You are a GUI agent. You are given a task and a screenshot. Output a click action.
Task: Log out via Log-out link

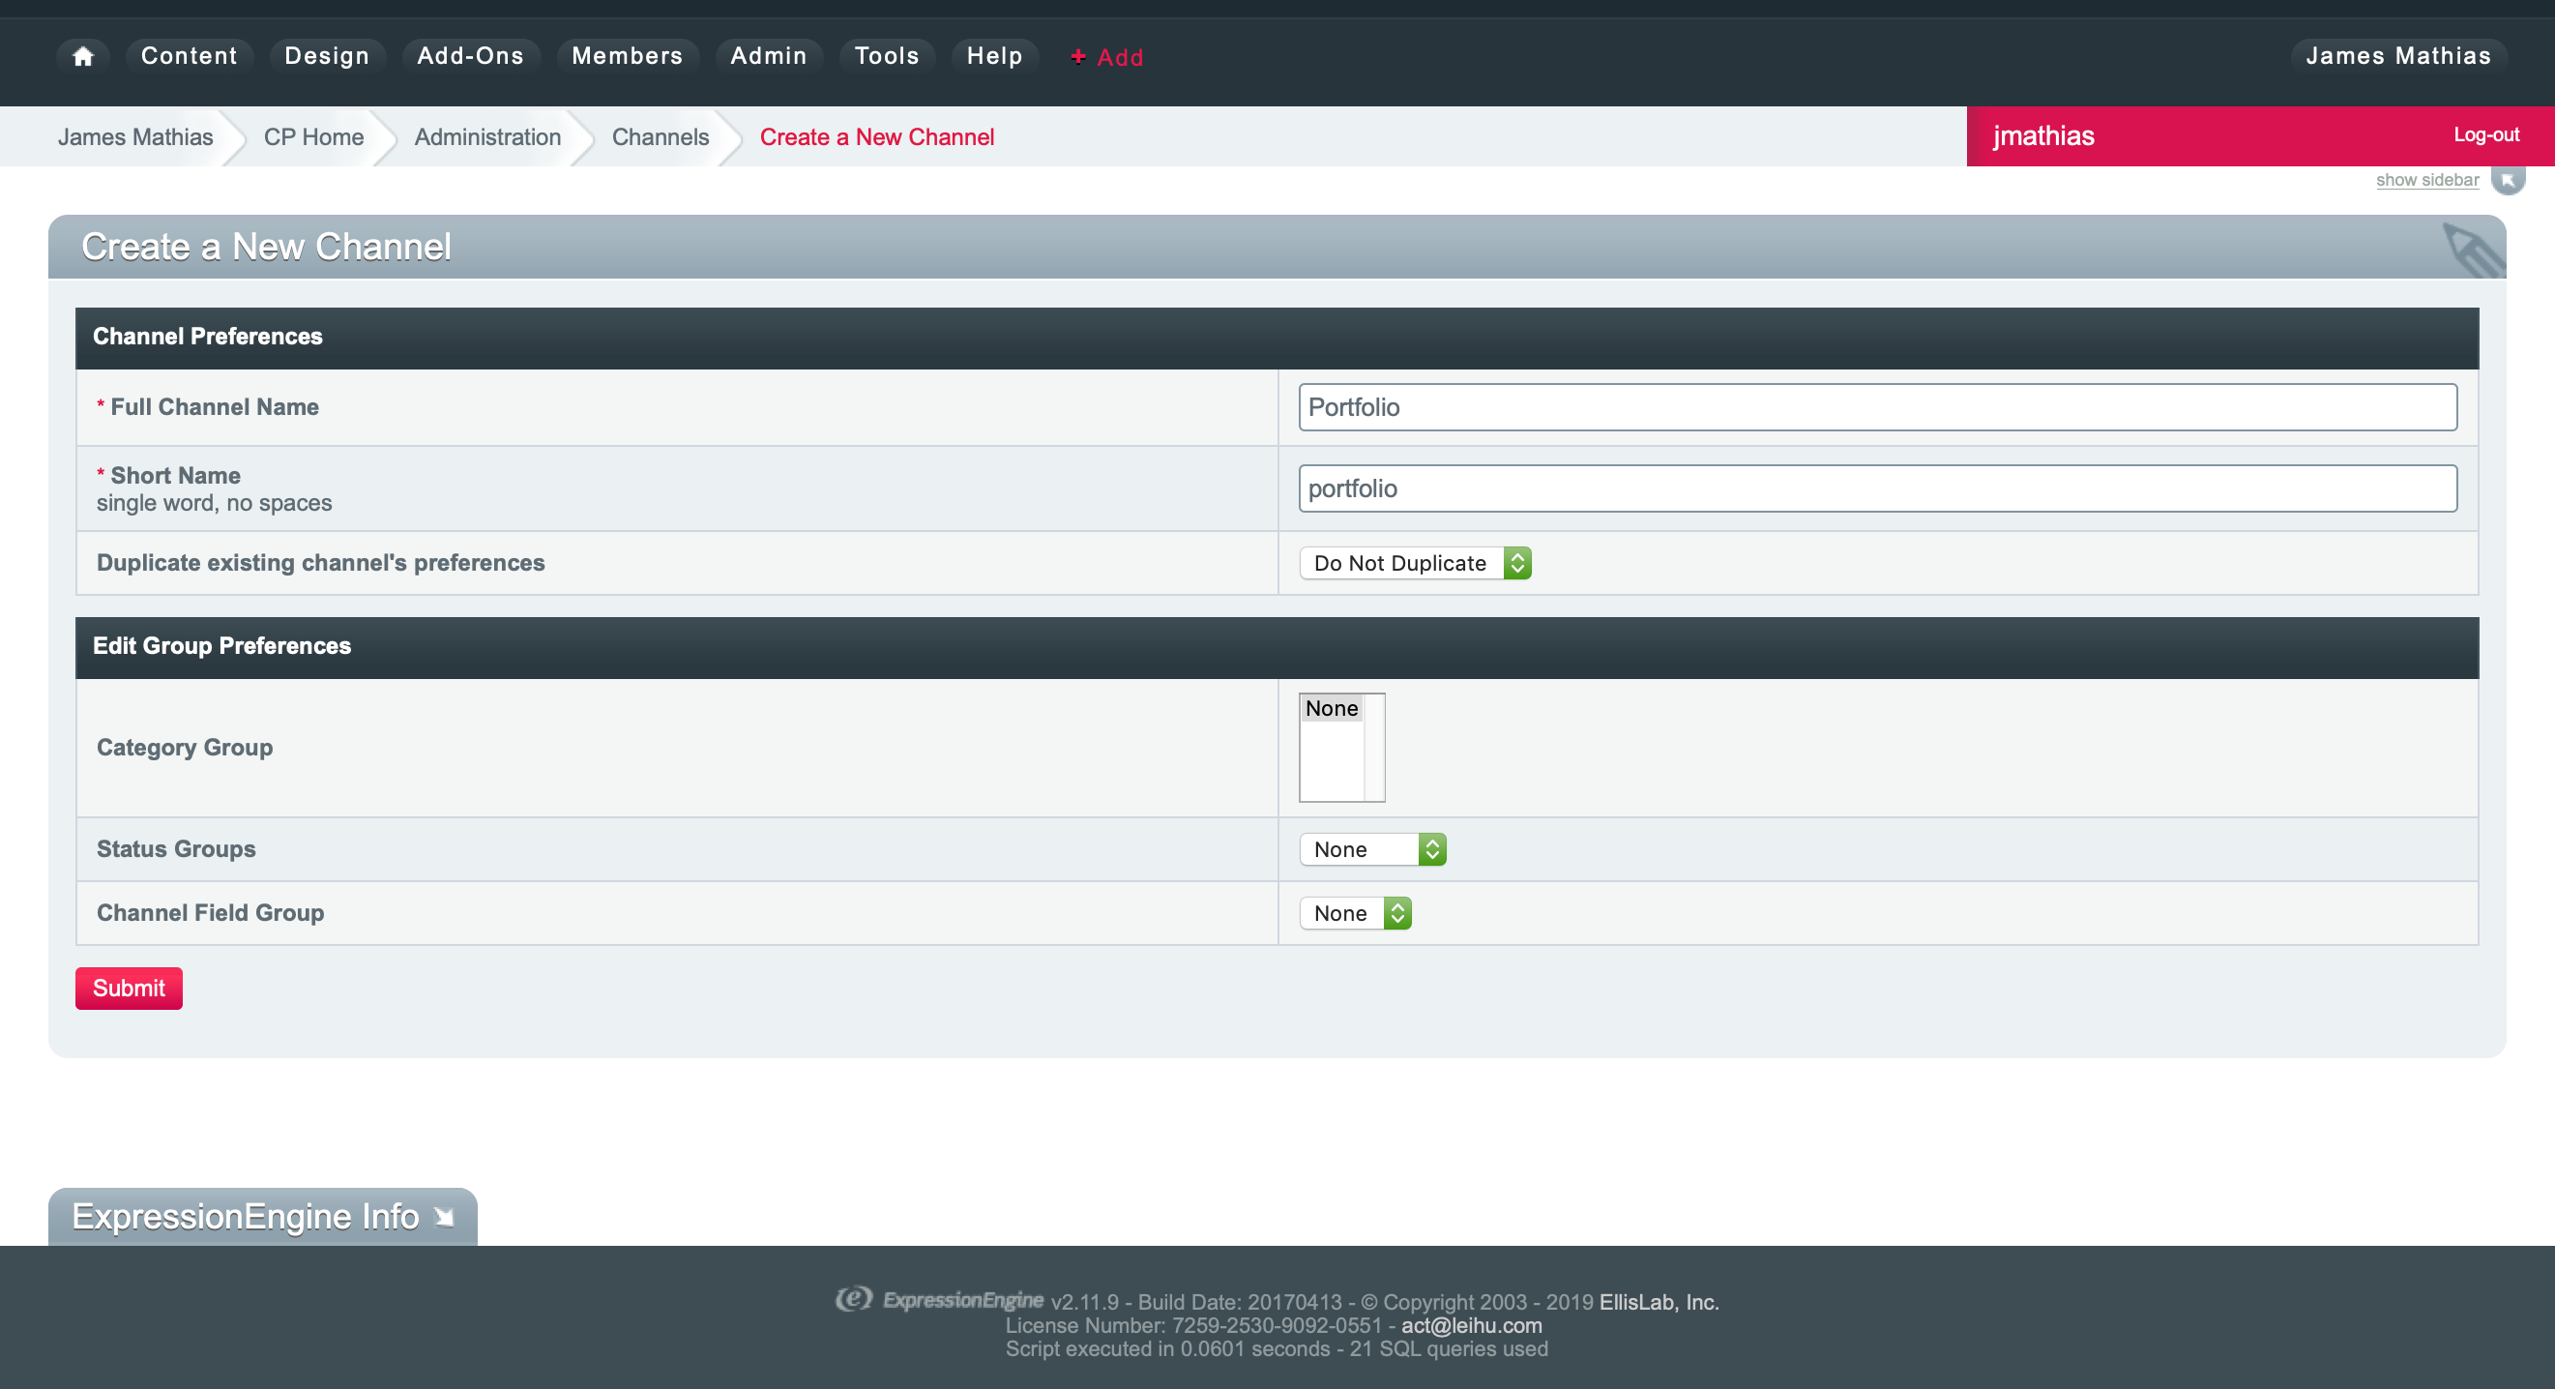click(x=2485, y=134)
